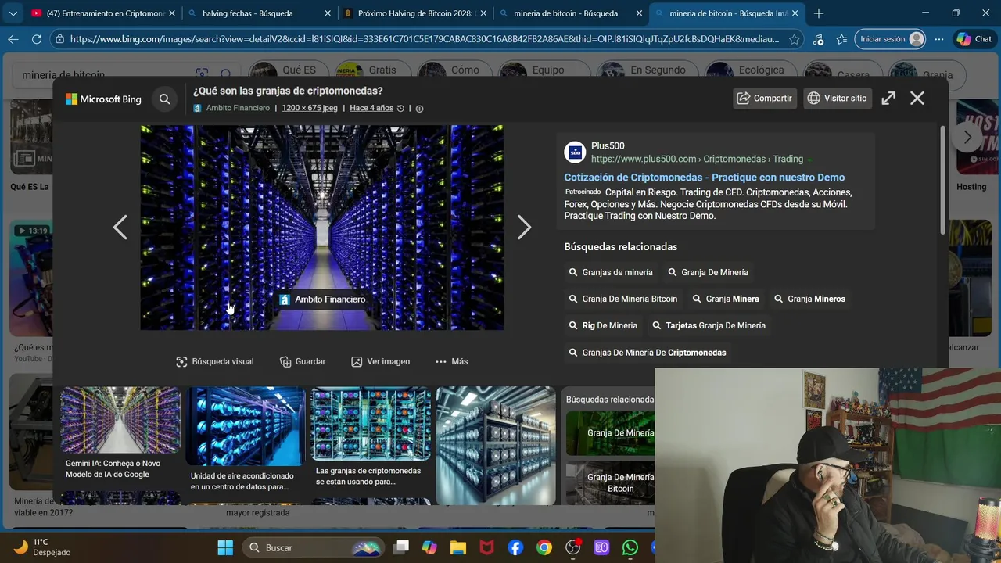Screen dimensions: 1001x563
Task: Select related search Granjas De Minería De Criptomonedas
Action: coord(647,353)
